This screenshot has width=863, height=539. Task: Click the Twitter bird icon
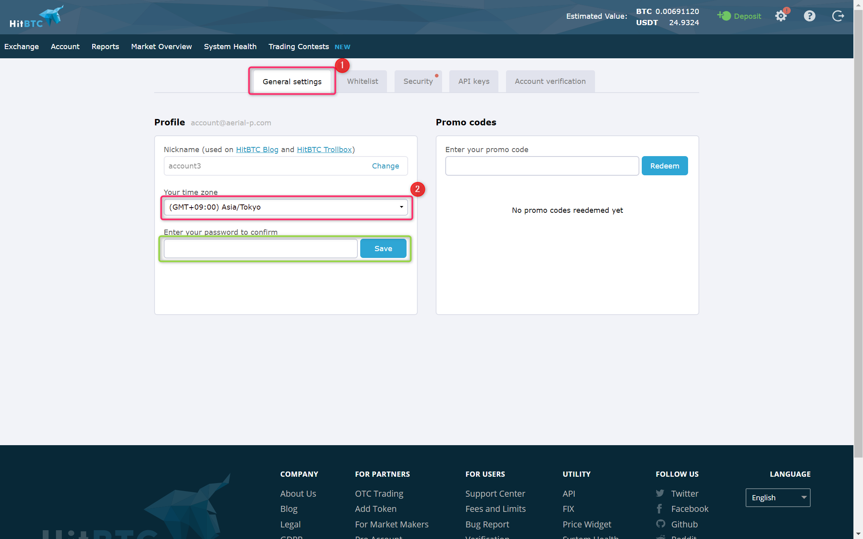[x=660, y=493]
